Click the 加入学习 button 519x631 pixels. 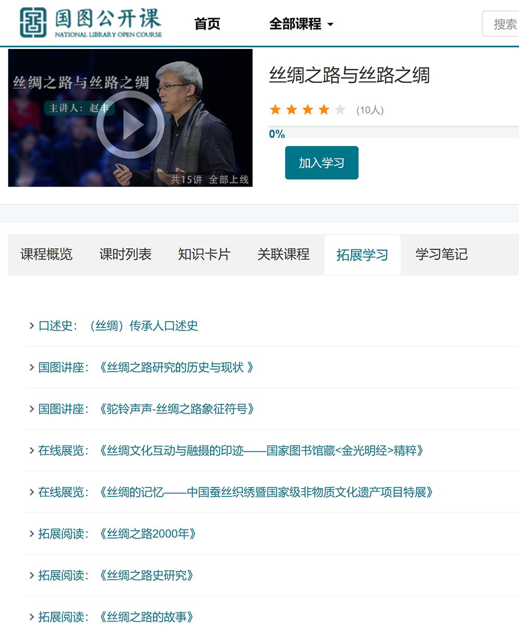pyautogui.click(x=321, y=162)
